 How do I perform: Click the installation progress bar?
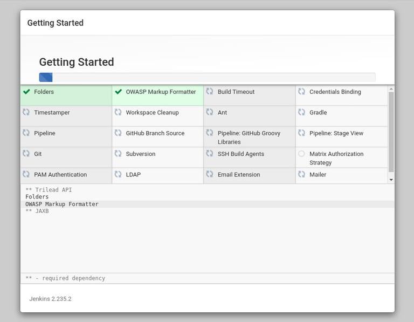pos(207,77)
